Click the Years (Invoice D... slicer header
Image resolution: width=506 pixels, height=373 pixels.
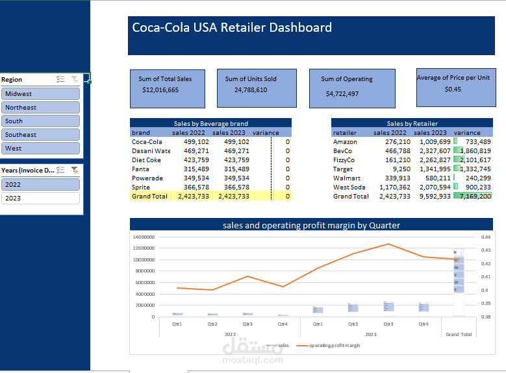pos(28,170)
